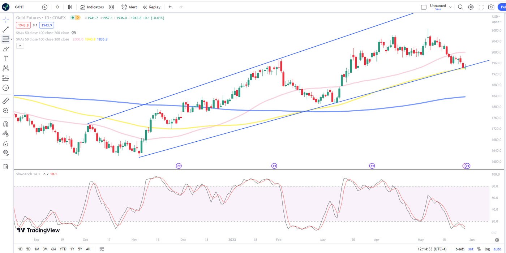Select the 6M time range

[53, 249]
